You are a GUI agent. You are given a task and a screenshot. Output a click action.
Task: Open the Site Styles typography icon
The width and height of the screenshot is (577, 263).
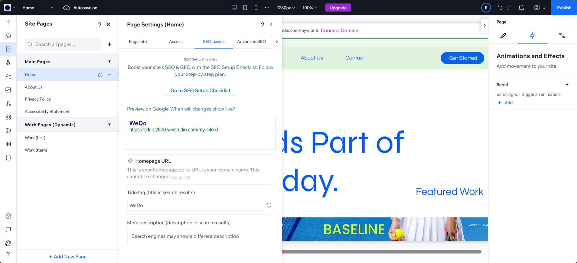pos(8,76)
